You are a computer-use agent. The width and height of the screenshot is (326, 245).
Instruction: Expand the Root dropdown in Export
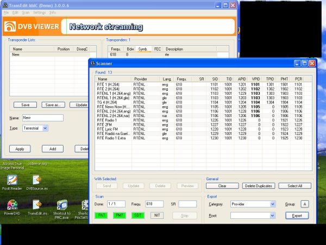coord(272,216)
